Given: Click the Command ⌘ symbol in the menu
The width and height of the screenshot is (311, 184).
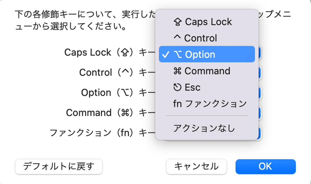Looking at the screenshot, I should [x=178, y=71].
